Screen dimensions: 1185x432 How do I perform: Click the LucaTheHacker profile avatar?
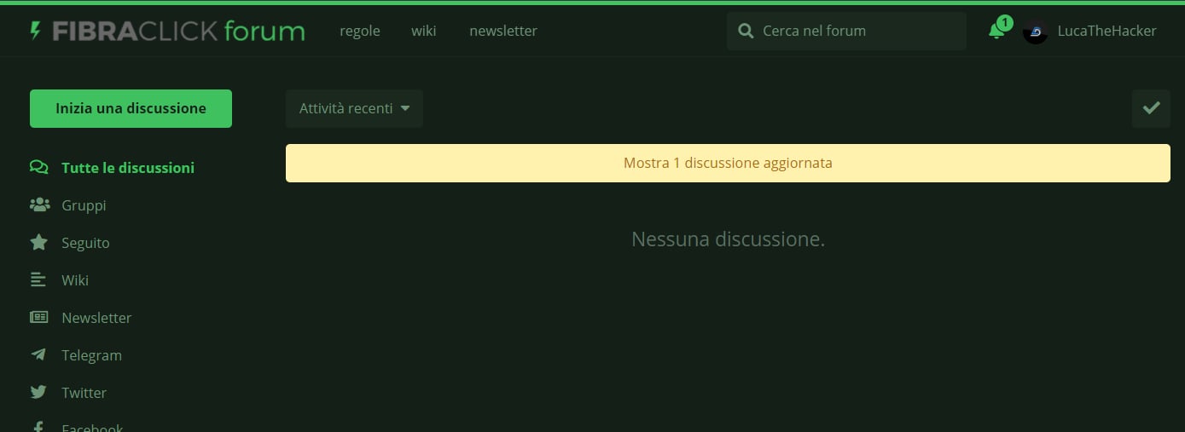(1035, 32)
